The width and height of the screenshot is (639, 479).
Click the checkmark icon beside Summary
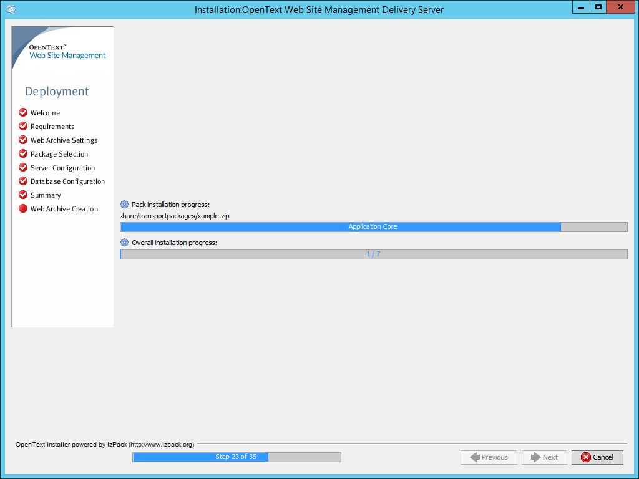(x=23, y=195)
